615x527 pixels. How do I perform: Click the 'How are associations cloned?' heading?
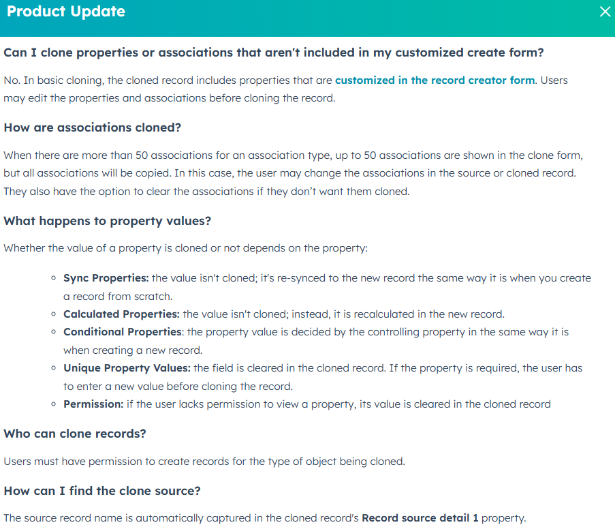pyautogui.click(x=92, y=127)
